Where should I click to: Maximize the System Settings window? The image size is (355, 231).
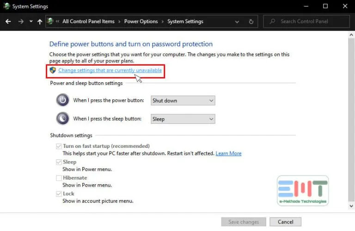tap(325, 6)
